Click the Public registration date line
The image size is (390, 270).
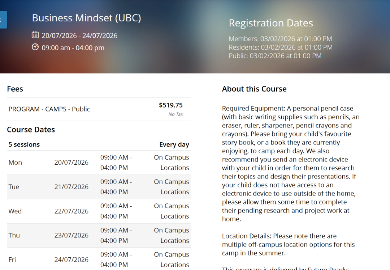click(275, 56)
